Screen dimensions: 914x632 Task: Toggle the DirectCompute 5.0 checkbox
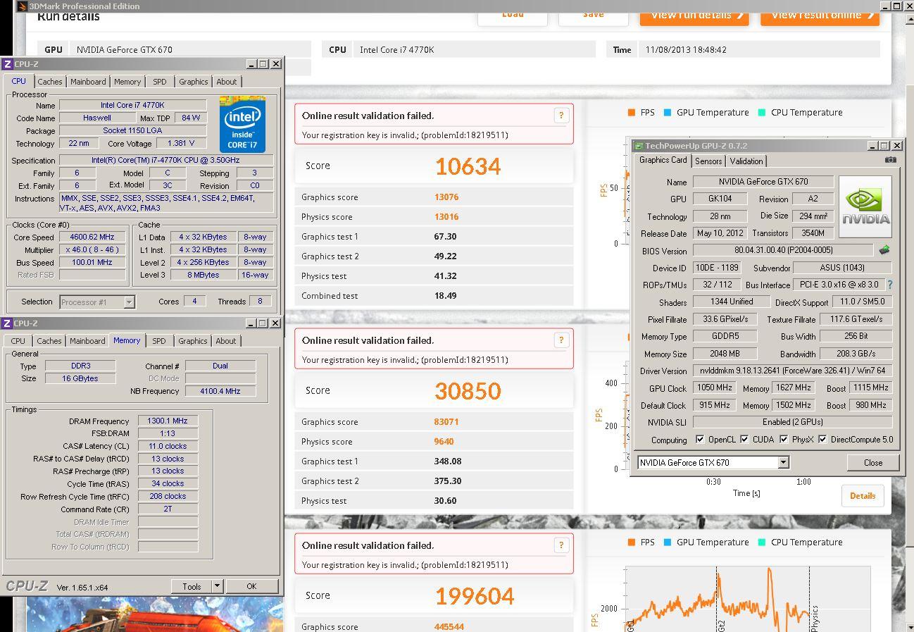822,440
